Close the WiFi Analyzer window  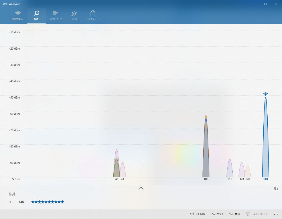coord(276,4)
